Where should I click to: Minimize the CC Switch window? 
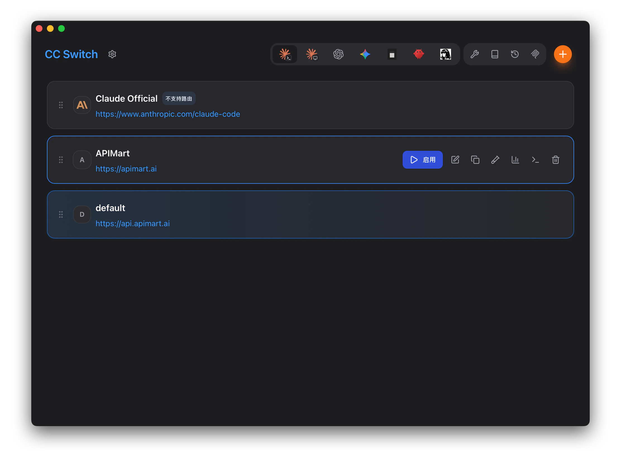(50, 29)
